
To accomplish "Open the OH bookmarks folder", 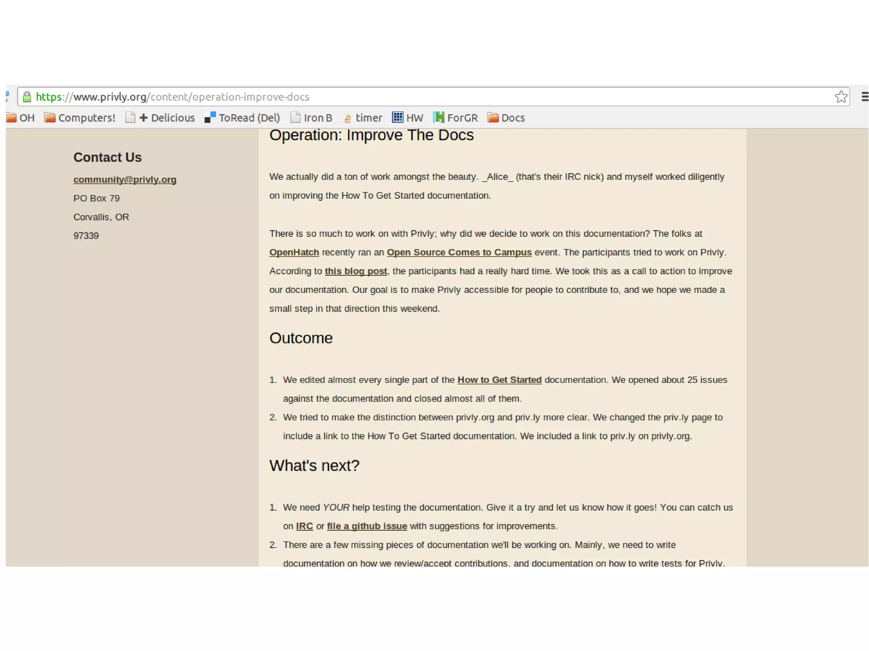I will (x=20, y=118).
